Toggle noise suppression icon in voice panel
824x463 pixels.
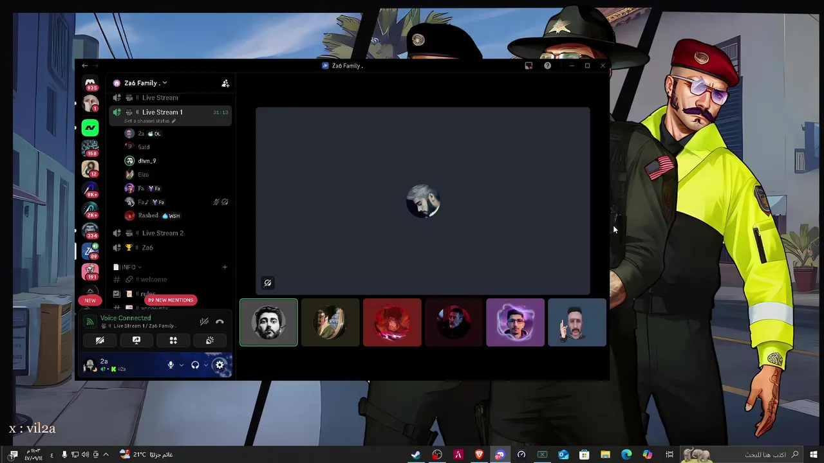(204, 322)
